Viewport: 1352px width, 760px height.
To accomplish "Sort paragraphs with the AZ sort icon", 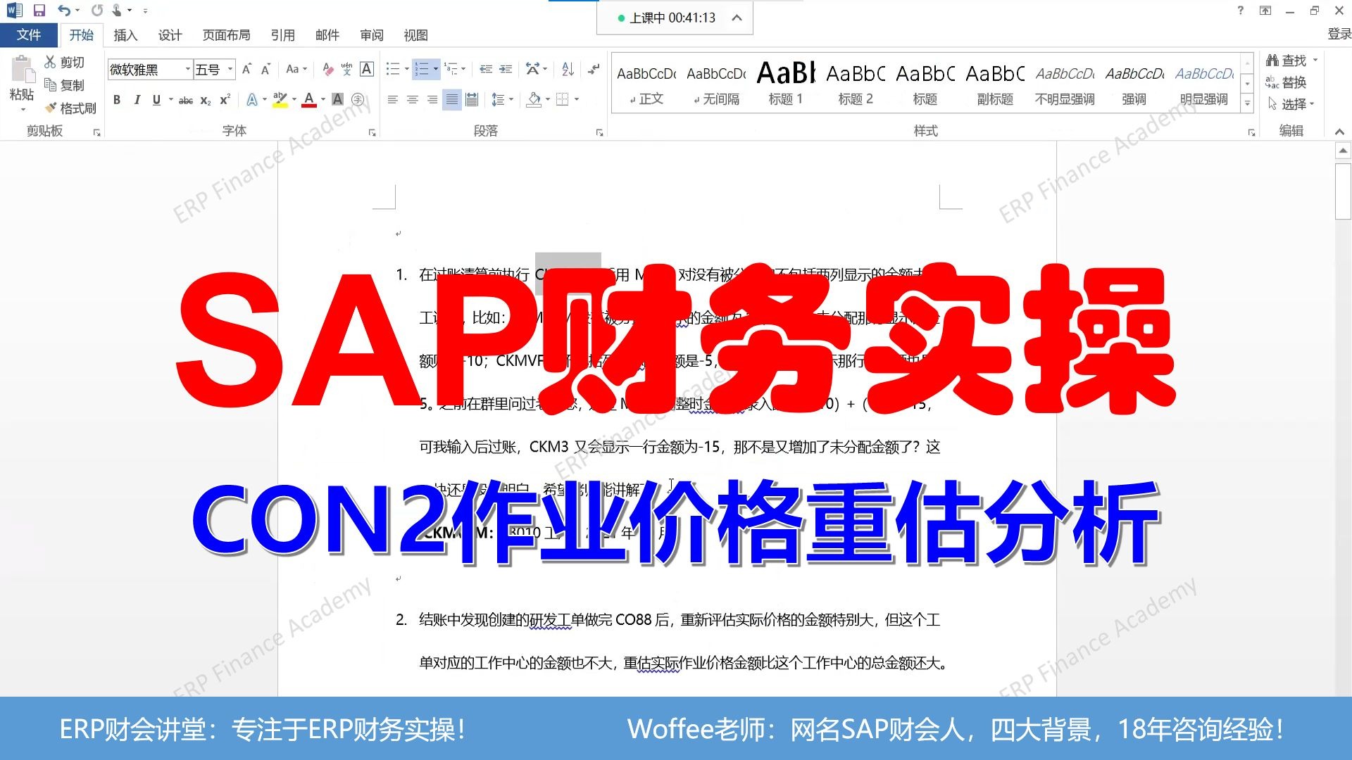I will [x=568, y=69].
